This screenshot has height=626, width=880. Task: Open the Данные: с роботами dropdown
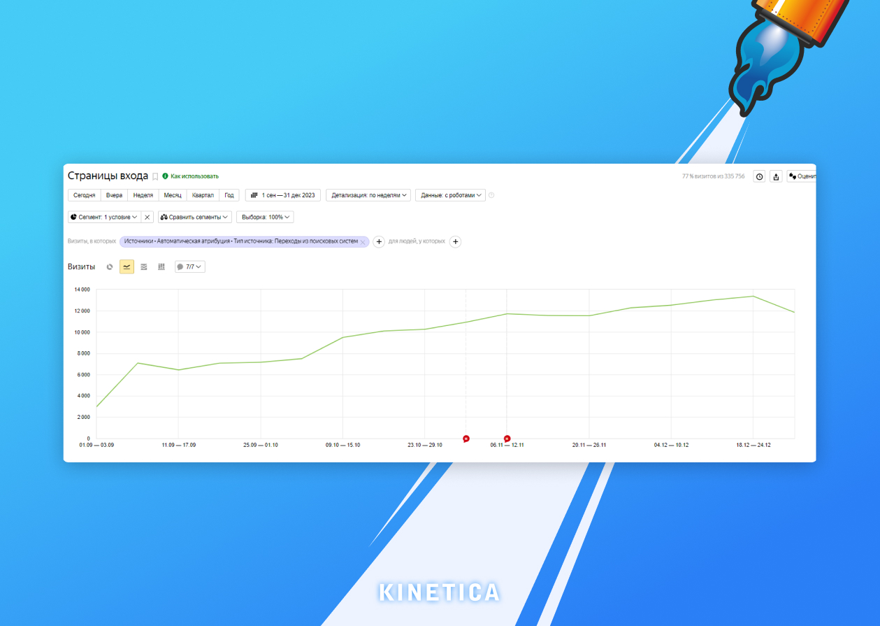point(451,195)
